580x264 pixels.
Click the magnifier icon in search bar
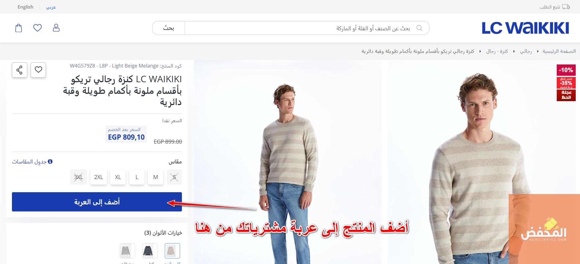(420, 28)
